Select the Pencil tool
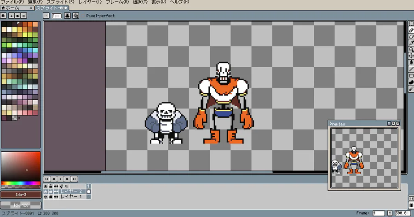 coord(411,30)
